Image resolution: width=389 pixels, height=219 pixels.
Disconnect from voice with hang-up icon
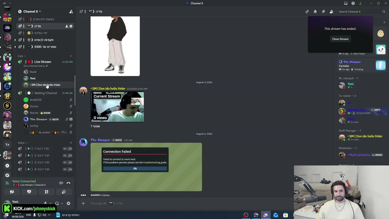point(68,183)
